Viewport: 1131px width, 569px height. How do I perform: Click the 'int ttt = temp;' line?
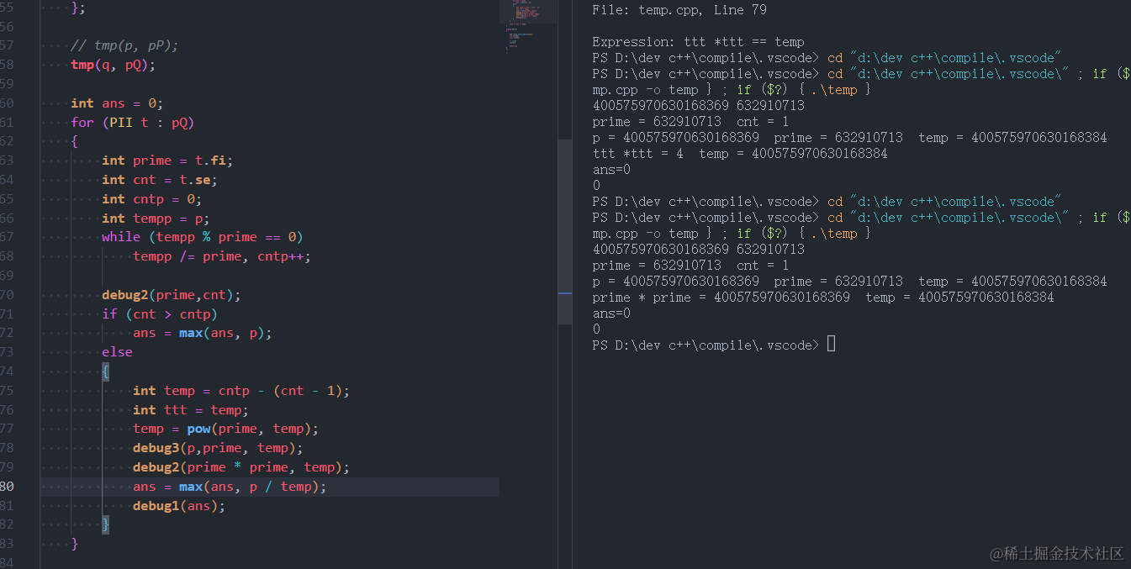pyautogui.click(x=191, y=409)
